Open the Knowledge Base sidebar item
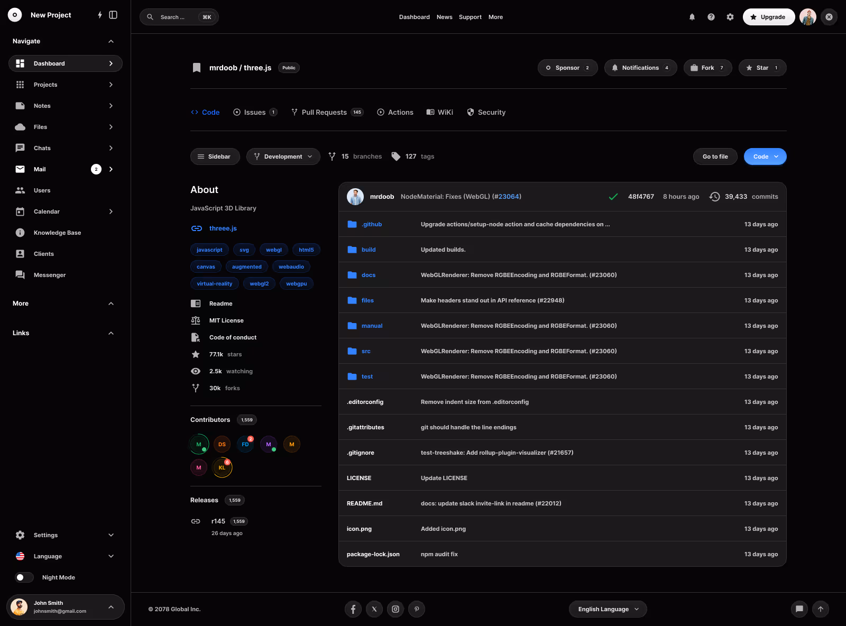Viewport: 846px width, 626px height. [x=66, y=233]
